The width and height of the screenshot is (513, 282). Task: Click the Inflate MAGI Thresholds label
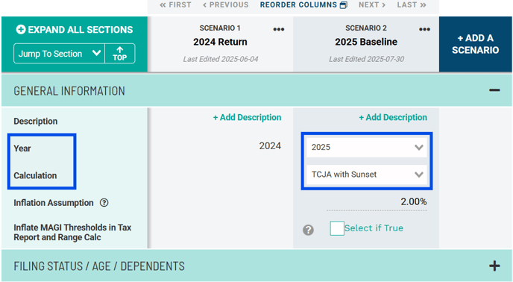72,232
